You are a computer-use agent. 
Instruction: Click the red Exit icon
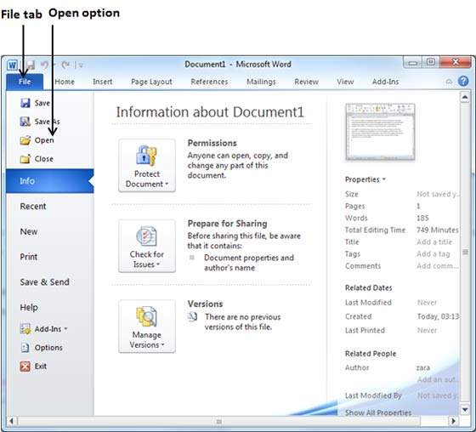pyautogui.click(x=25, y=367)
